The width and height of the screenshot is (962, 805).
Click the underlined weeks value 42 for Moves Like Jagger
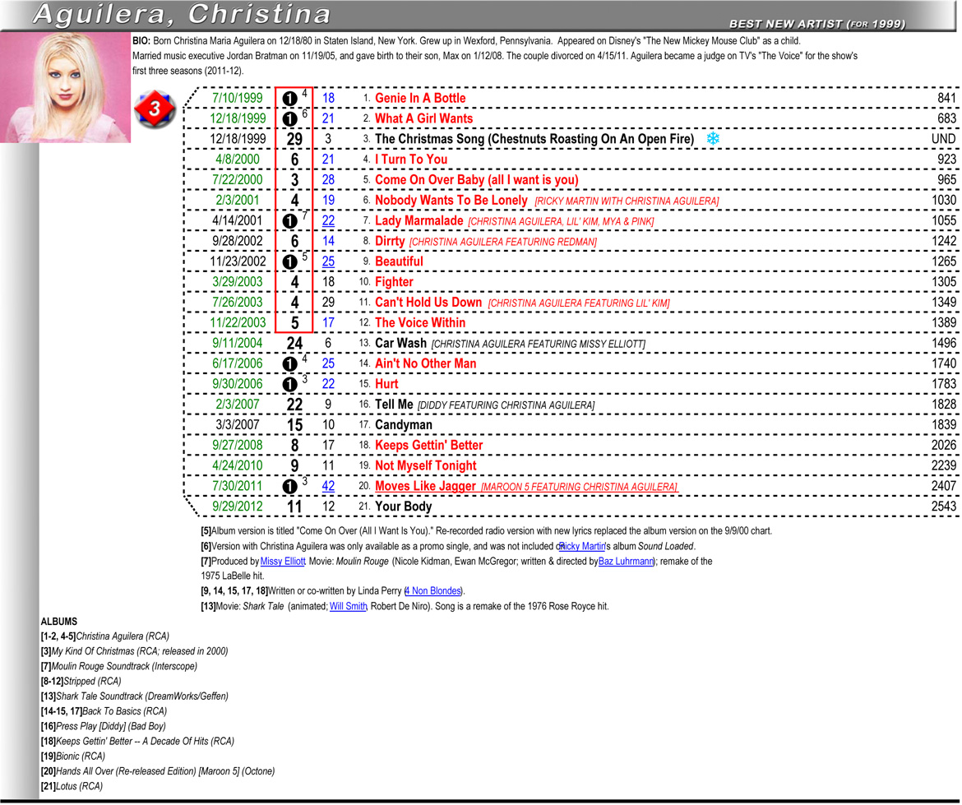(328, 486)
